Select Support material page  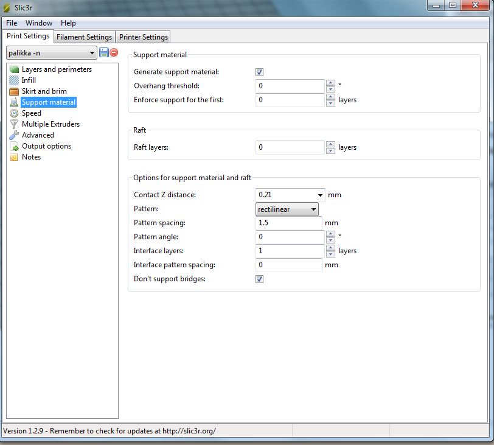pyautogui.click(x=49, y=102)
